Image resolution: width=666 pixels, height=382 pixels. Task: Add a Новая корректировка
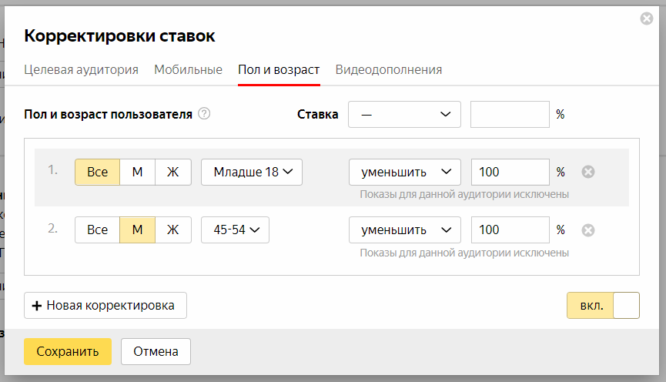pos(105,306)
